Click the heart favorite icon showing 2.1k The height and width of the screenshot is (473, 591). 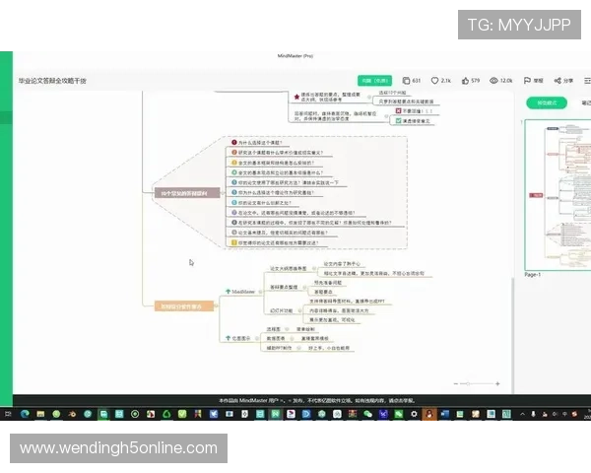click(434, 80)
